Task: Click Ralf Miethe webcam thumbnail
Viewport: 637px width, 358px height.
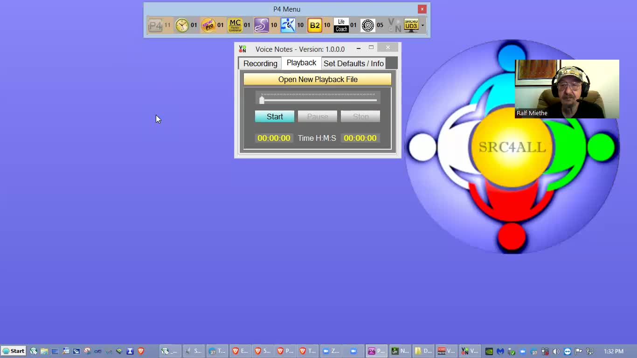Action: [x=567, y=89]
